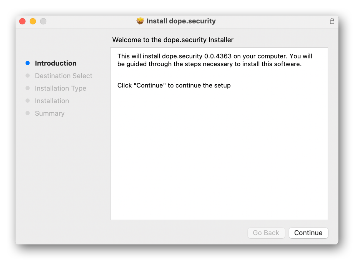Image resolution: width=354 pixels, height=260 pixels.
Task: Minimize the installer with yellow button
Action: click(33, 21)
